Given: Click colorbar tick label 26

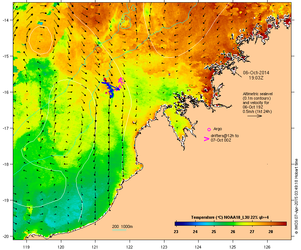Looking at the screenshot, I should tap(233, 232).
